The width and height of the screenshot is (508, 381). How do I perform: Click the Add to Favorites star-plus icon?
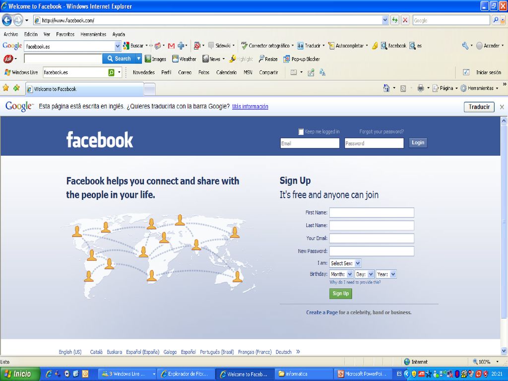coord(16,88)
